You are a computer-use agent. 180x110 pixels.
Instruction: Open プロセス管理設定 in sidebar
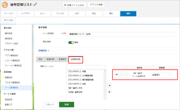click(x=12, y=82)
